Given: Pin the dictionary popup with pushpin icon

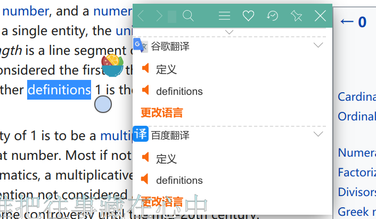Looking at the screenshot, I should pyautogui.click(x=296, y=16).
